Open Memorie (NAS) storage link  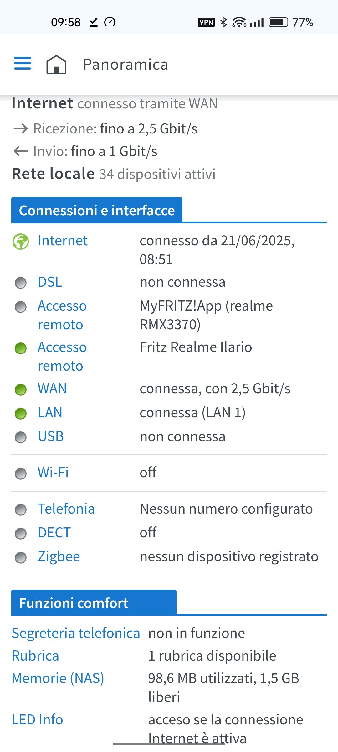point(58,678)
